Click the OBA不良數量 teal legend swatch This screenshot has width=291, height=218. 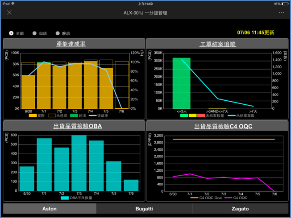65,198
